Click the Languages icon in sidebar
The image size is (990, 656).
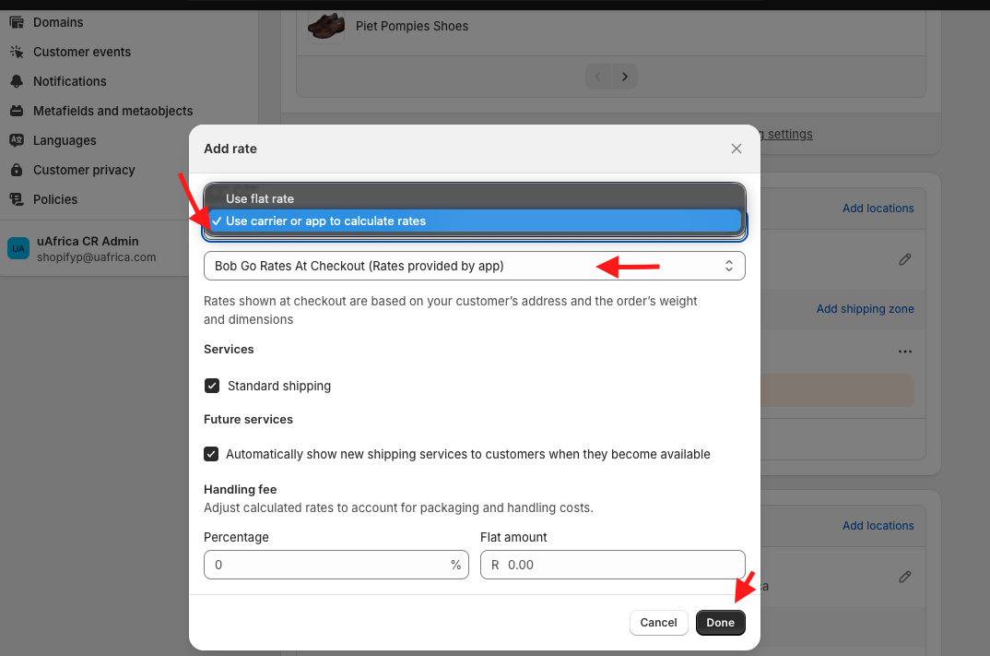[x=16, y=140]
